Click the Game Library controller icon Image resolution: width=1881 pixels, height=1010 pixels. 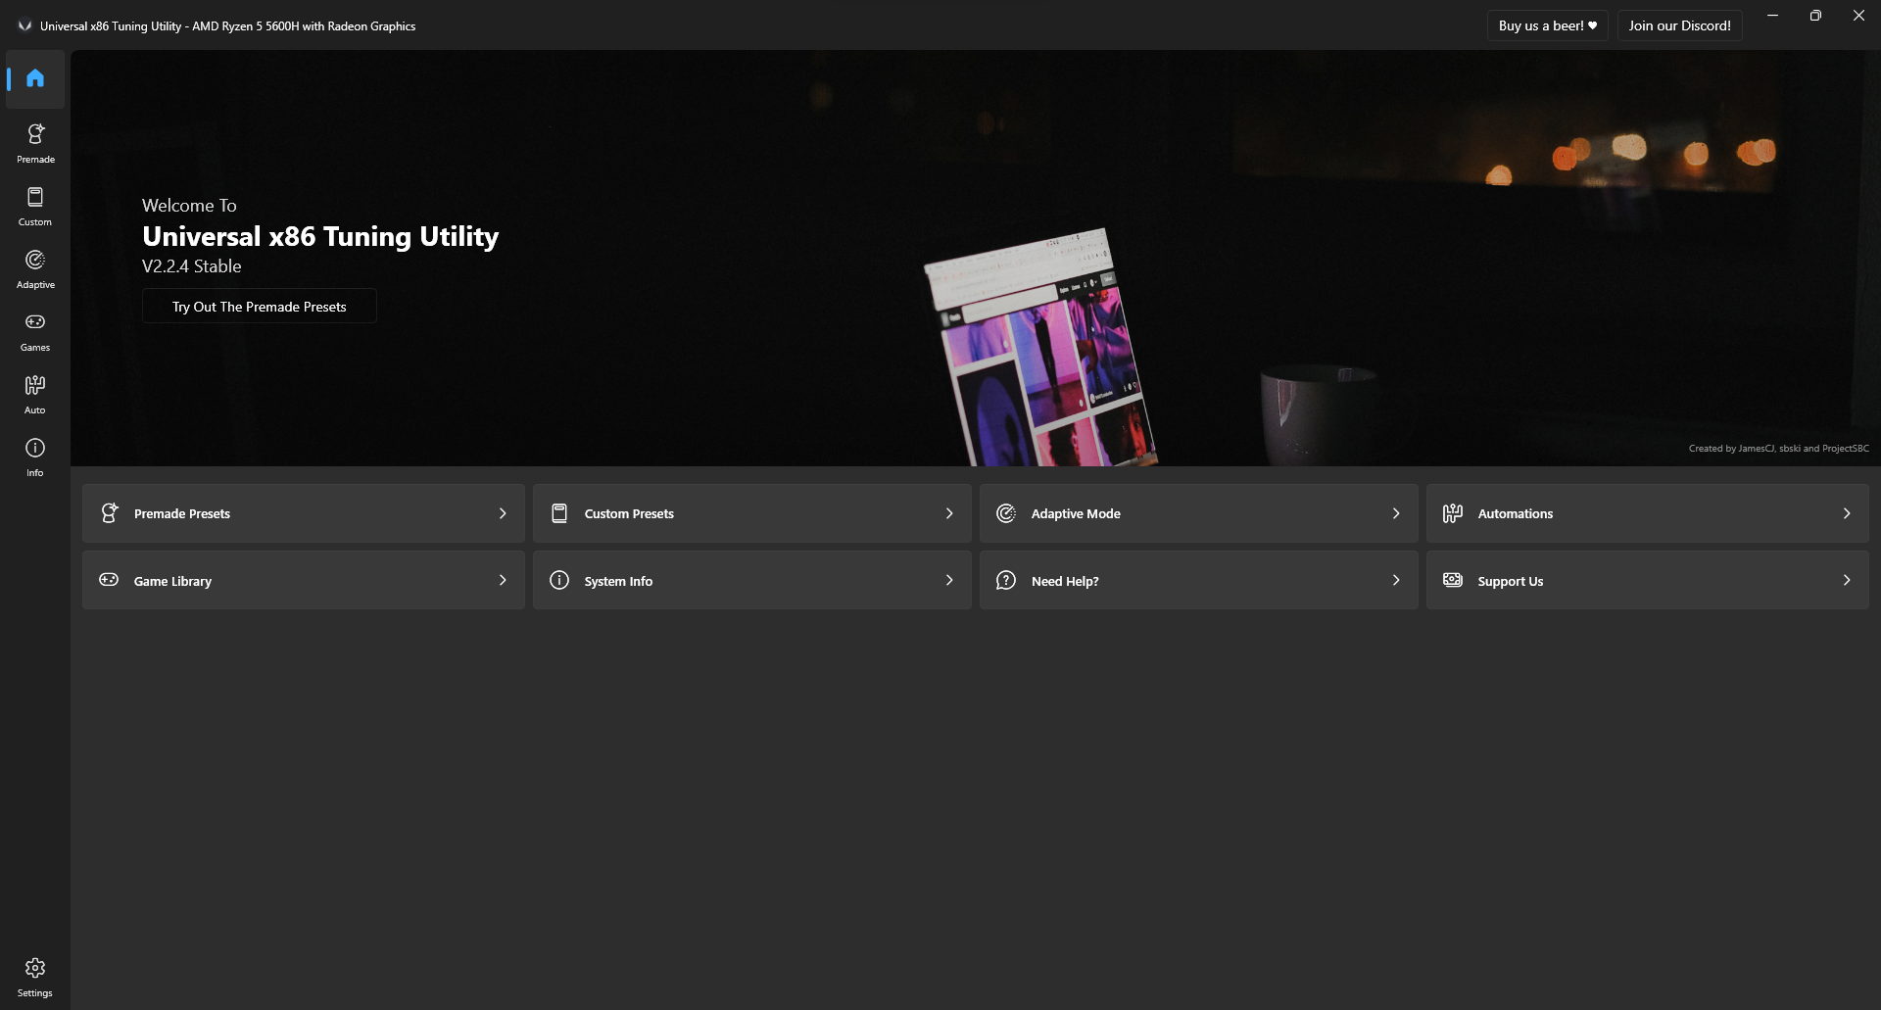(x=109, y=580)
